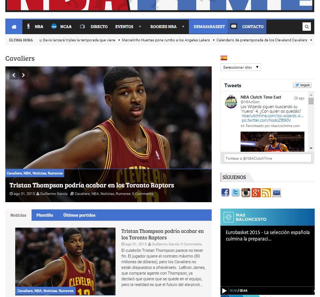Open the nbaclutchtime.com/los-wizards link in tweet
The image size is (320, 297).
pos(272,116)
